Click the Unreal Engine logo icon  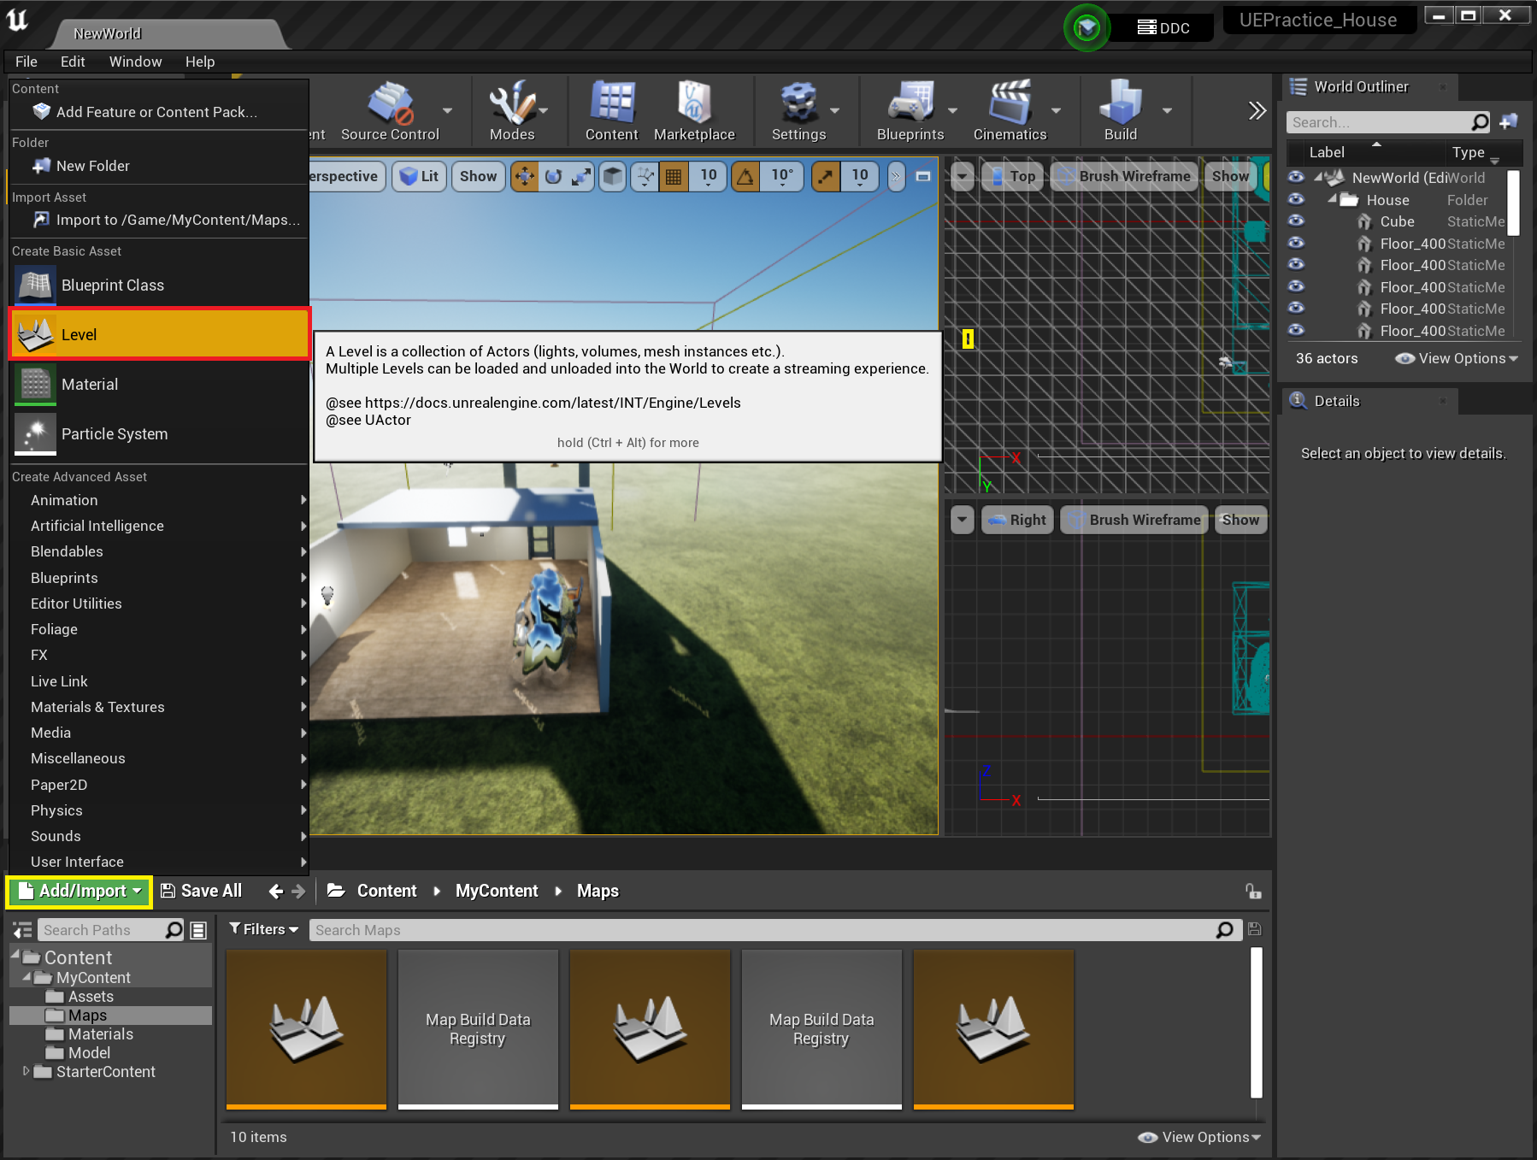point(17,19)
